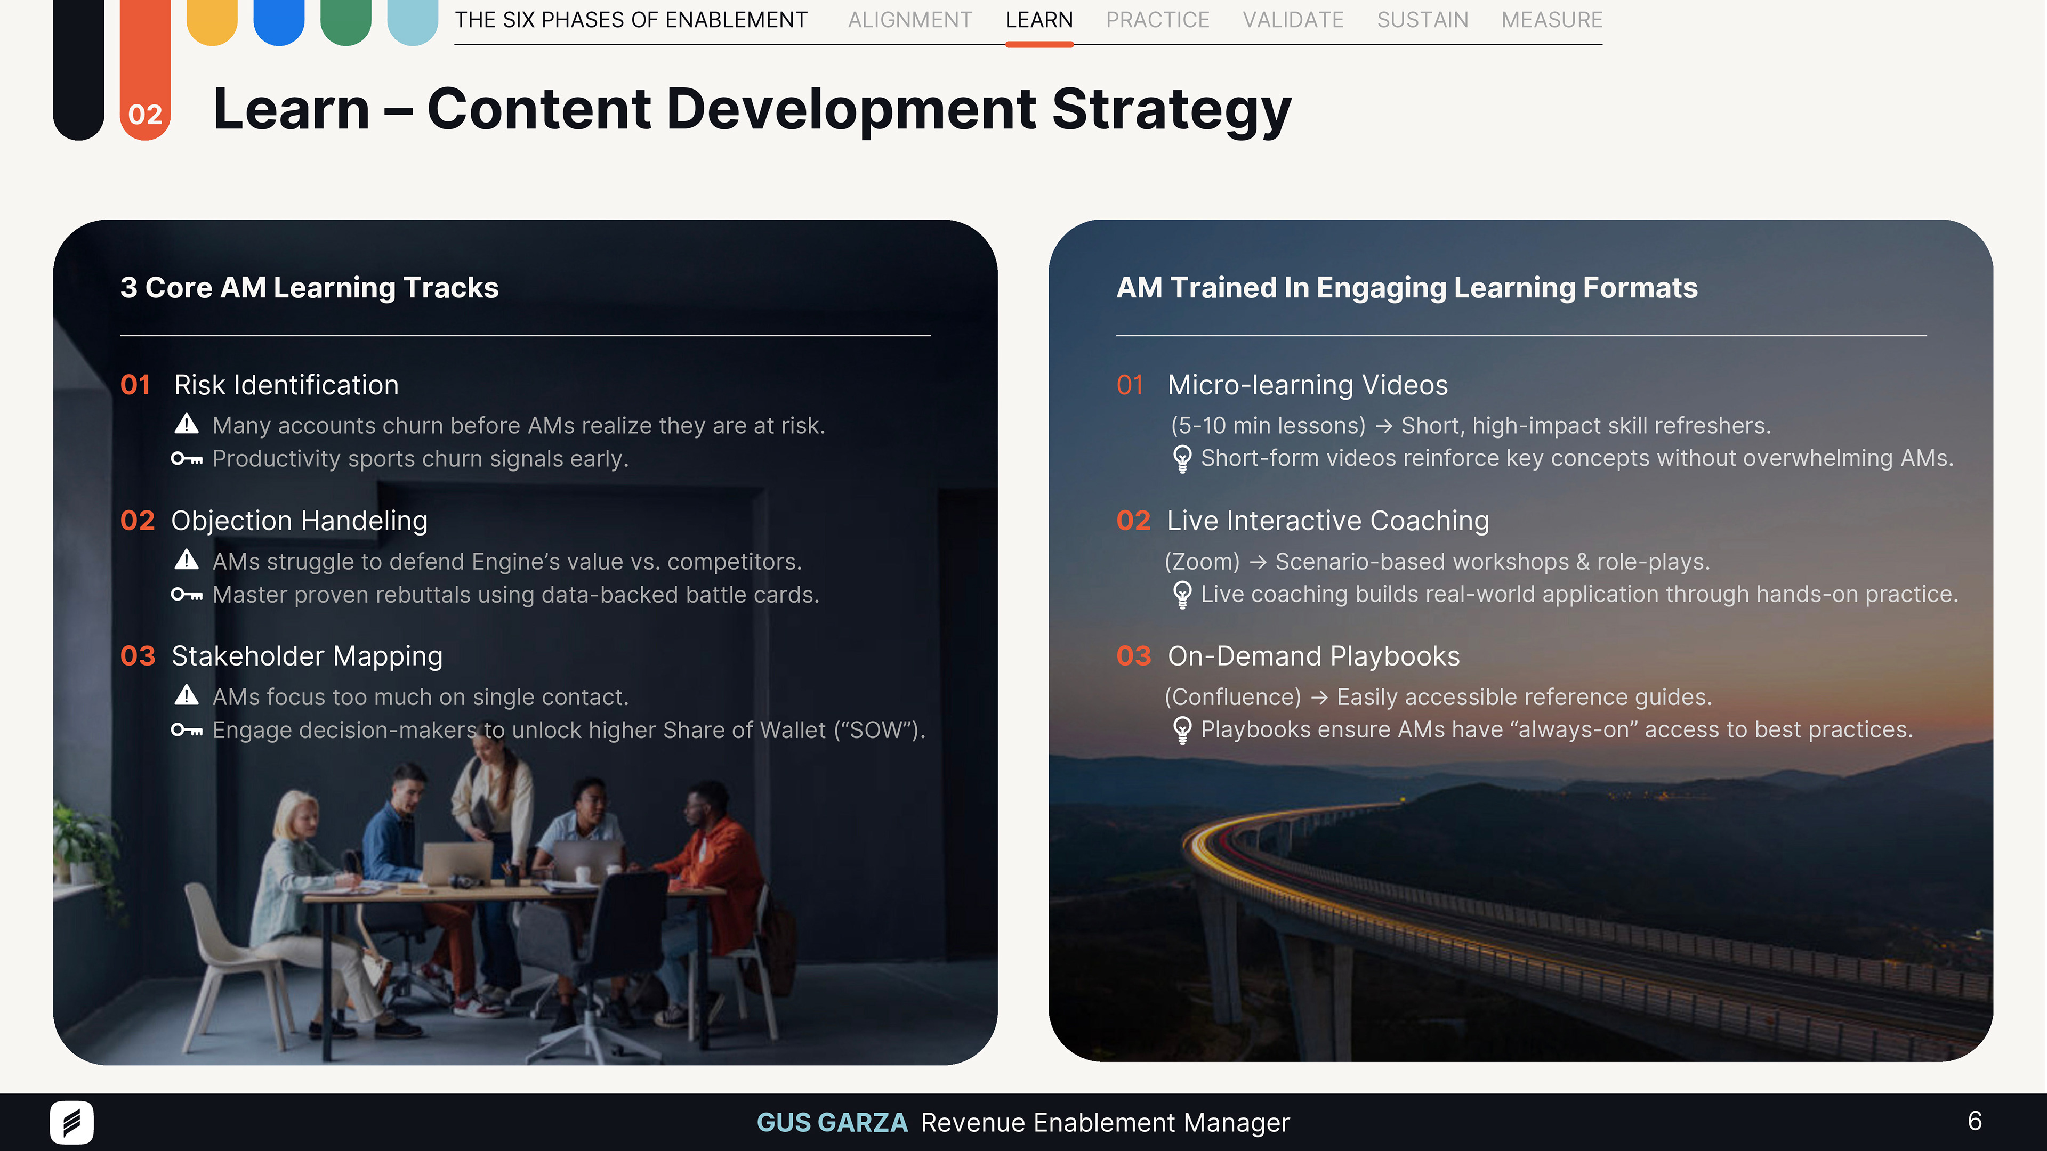The image size is (2047, 1151).
Task: Open the PRACTICE phase tab
Action: (1158, 20)
